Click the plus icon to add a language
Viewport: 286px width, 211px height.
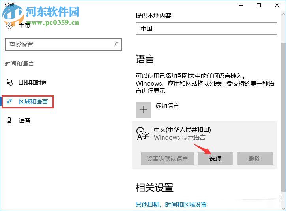pos(144,110)
